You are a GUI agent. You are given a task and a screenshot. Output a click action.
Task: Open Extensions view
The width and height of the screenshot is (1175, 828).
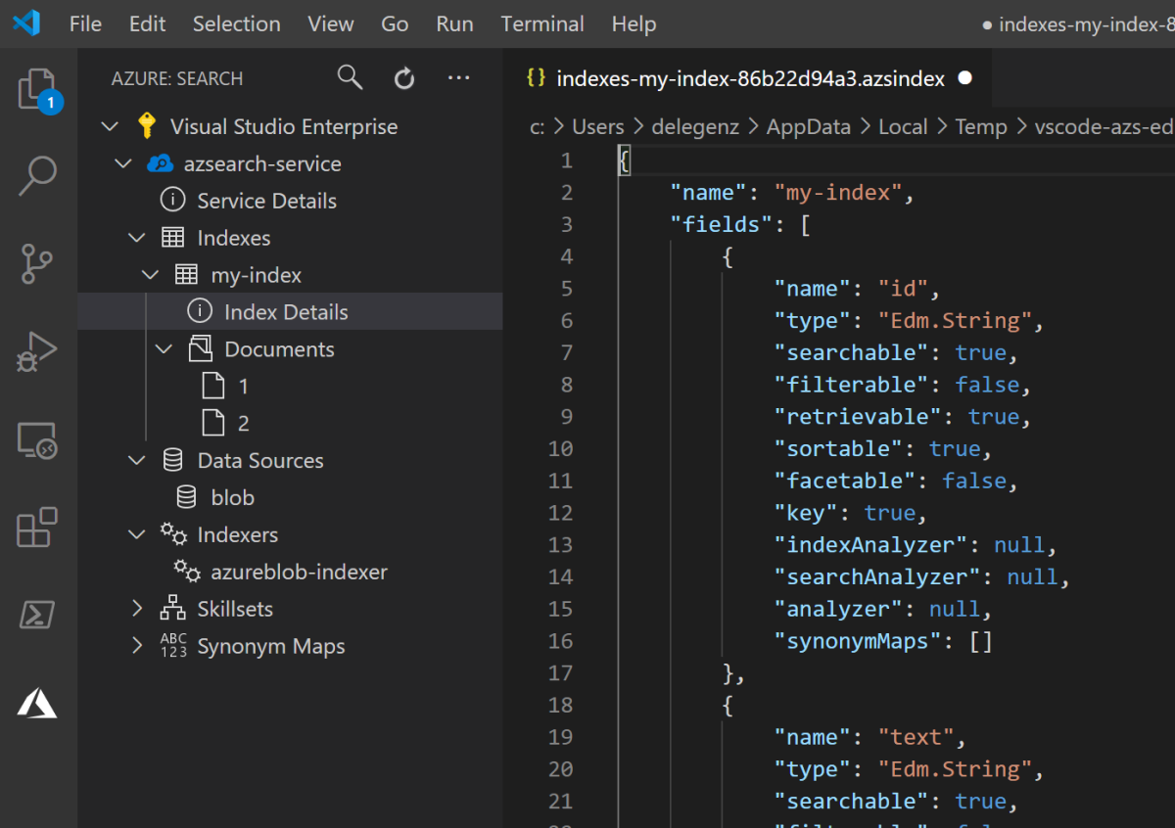coord(38,528)
